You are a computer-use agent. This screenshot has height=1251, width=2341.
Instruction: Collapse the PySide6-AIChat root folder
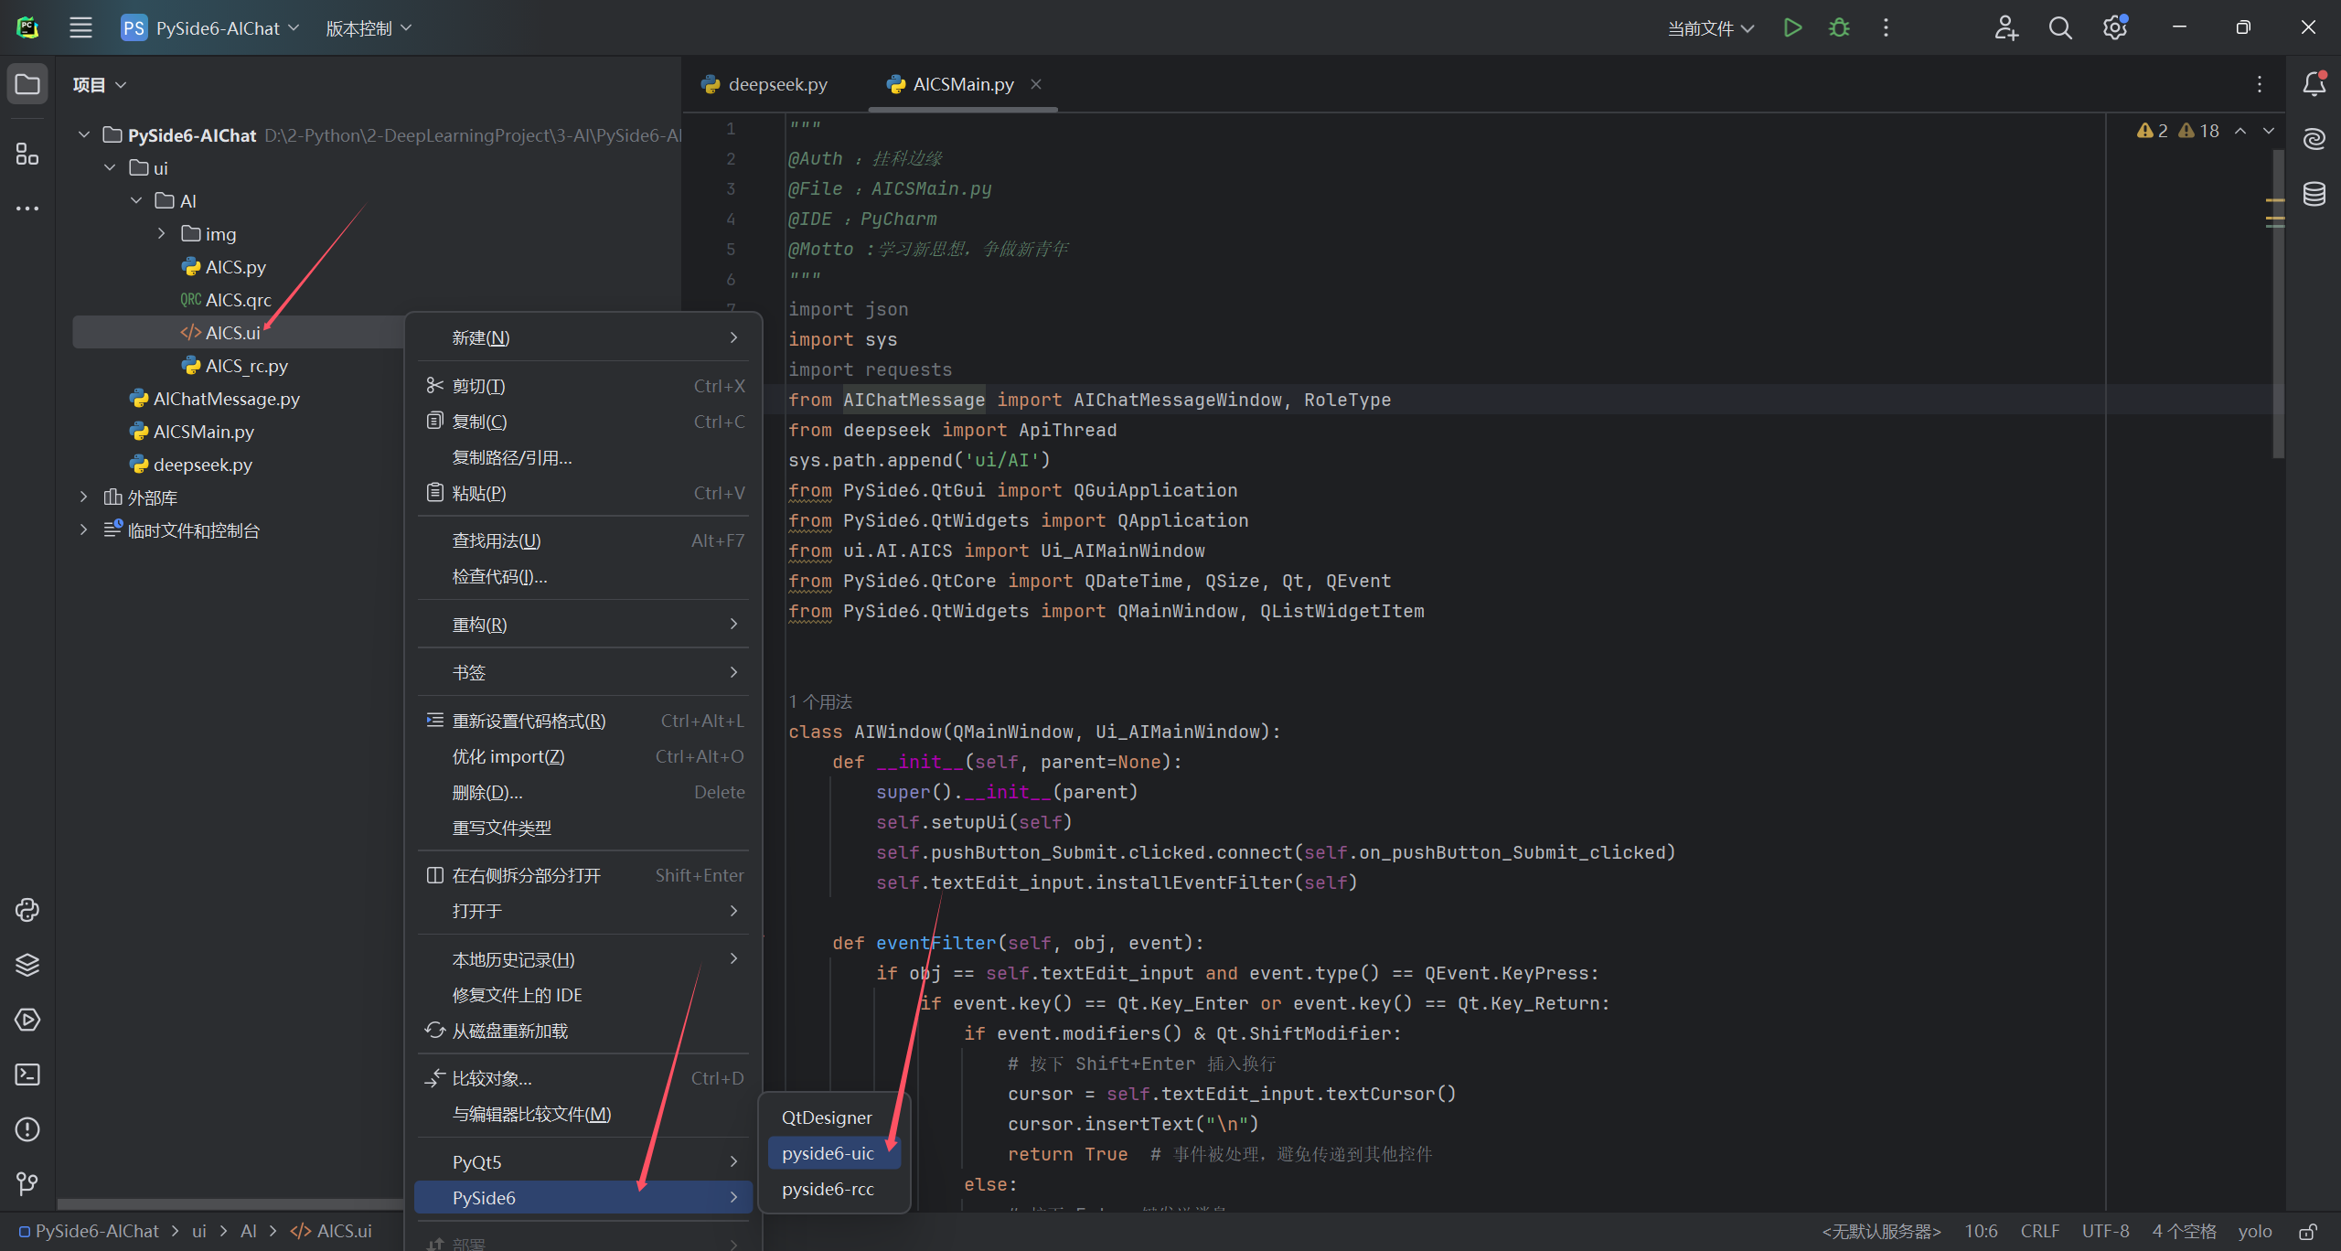click(84, 134)
